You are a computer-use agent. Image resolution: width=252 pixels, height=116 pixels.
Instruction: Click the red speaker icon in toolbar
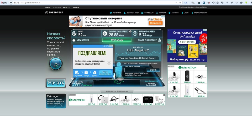209,3
